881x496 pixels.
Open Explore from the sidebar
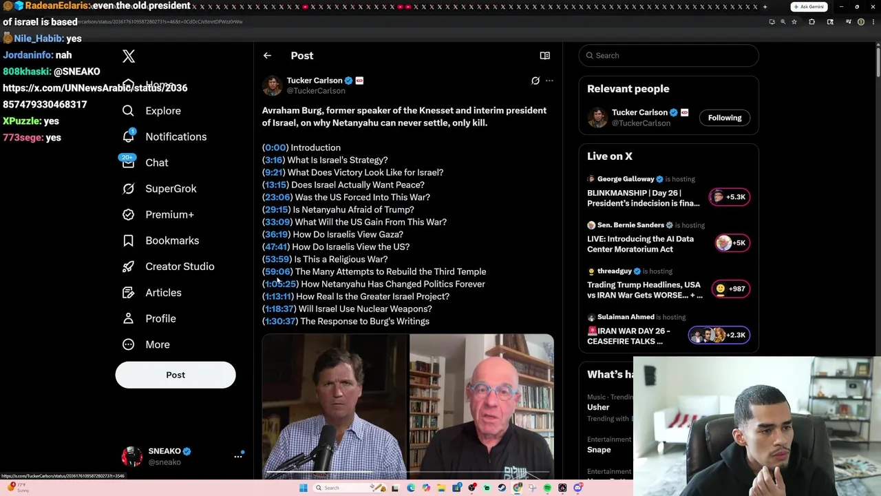(x=152, y=111)
